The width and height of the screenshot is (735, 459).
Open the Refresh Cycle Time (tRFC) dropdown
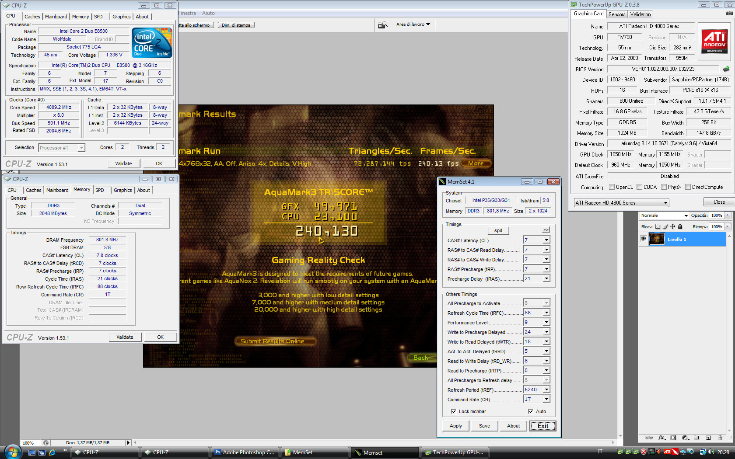click(546, 313)
